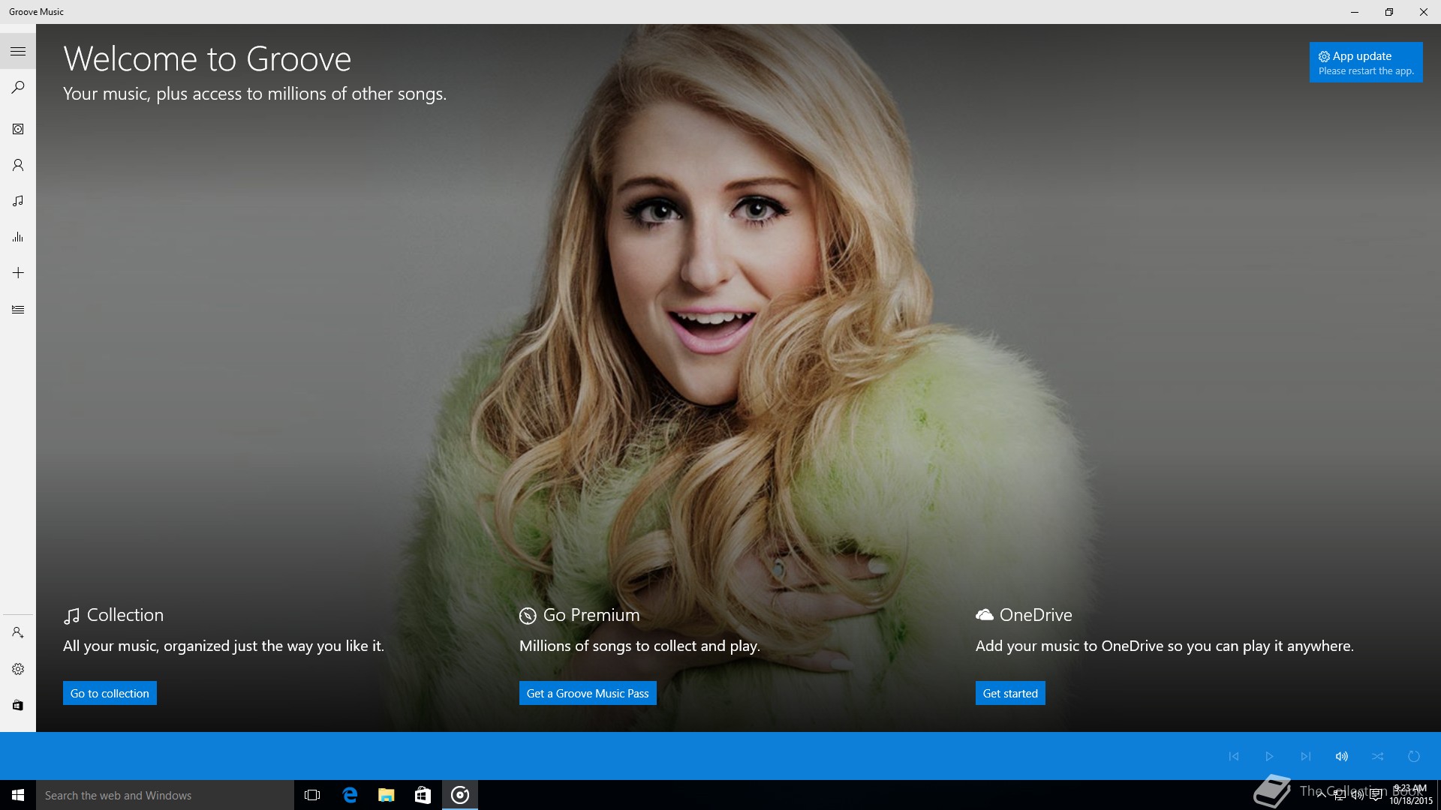Open Windows Store from taskbar
This screenshot has height=810, width=1441.
coord(423,795)
